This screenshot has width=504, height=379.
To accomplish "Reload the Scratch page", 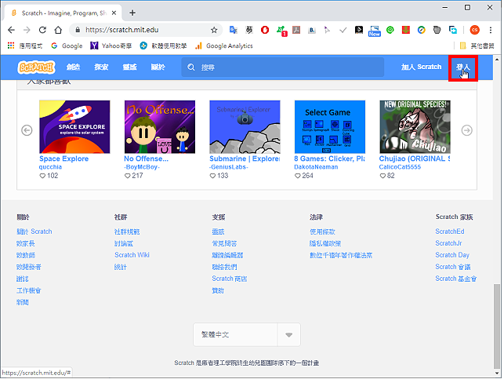I will tap(42, 30).
